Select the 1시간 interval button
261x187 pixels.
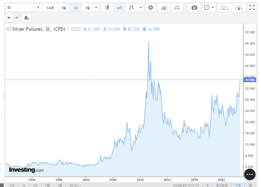pyautogui.click(x=50, y=8)
